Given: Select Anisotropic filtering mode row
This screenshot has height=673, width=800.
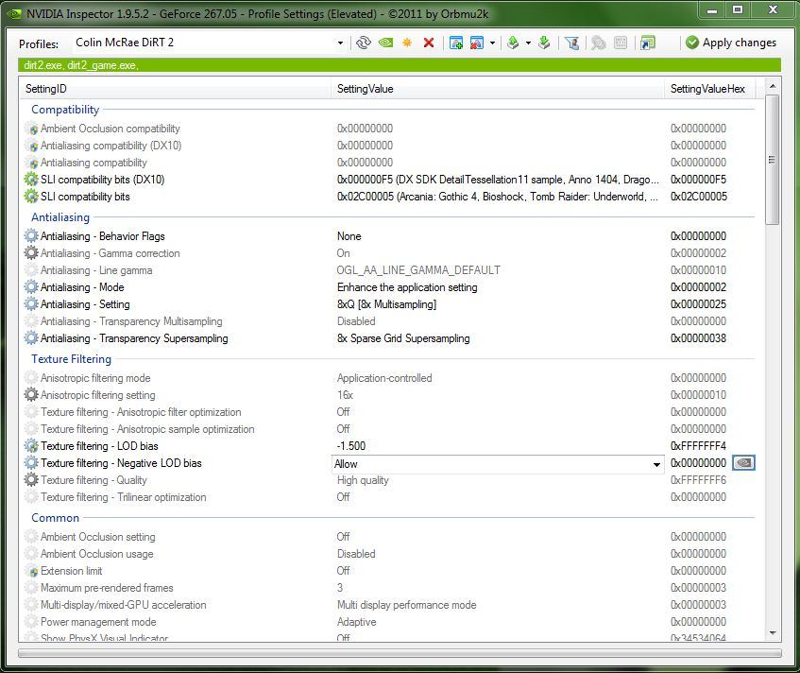Looking at the screenshot, I should click(x=388, y=378).
